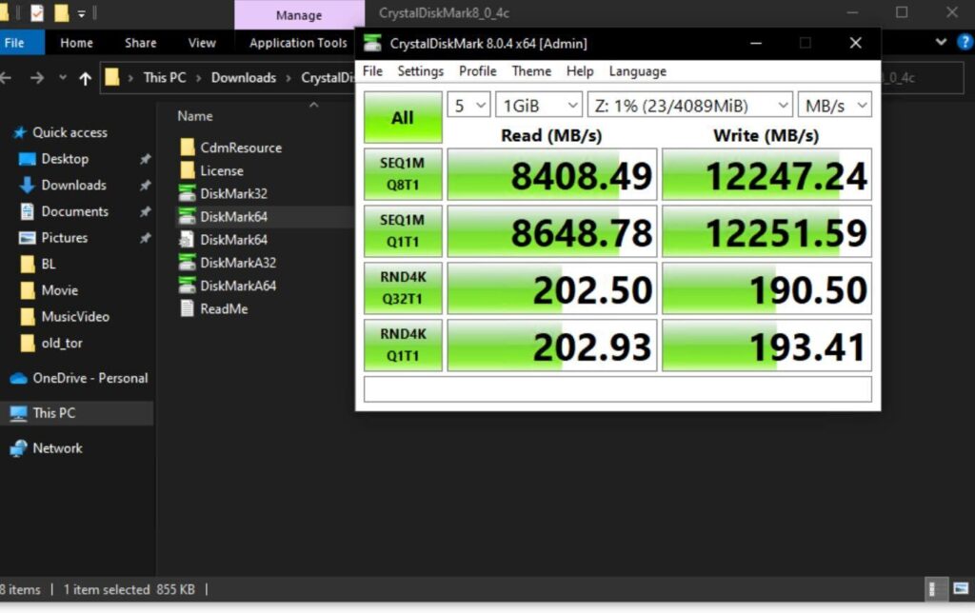Open the BL folder in the sidebar
The height and width of the screenshot is (613, 975).
[48, 265]
